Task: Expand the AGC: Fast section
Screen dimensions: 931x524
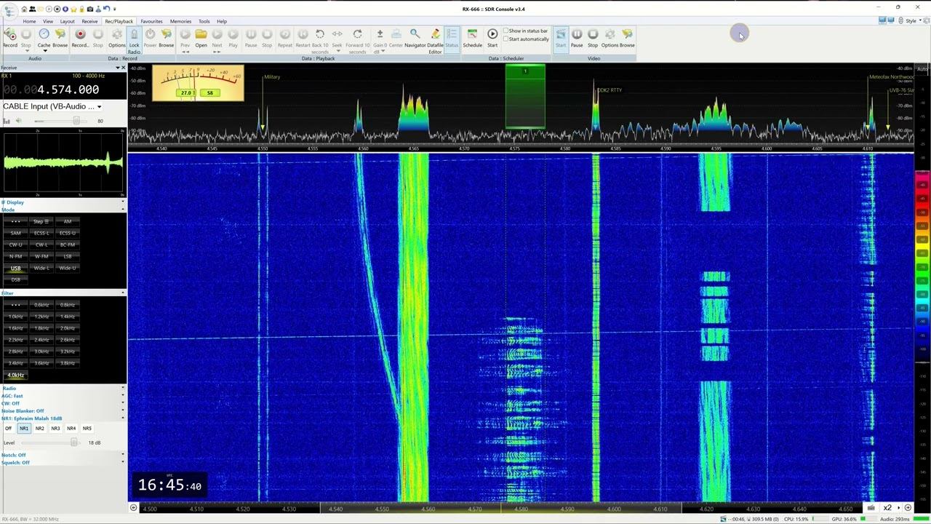Action: (122, 396)
